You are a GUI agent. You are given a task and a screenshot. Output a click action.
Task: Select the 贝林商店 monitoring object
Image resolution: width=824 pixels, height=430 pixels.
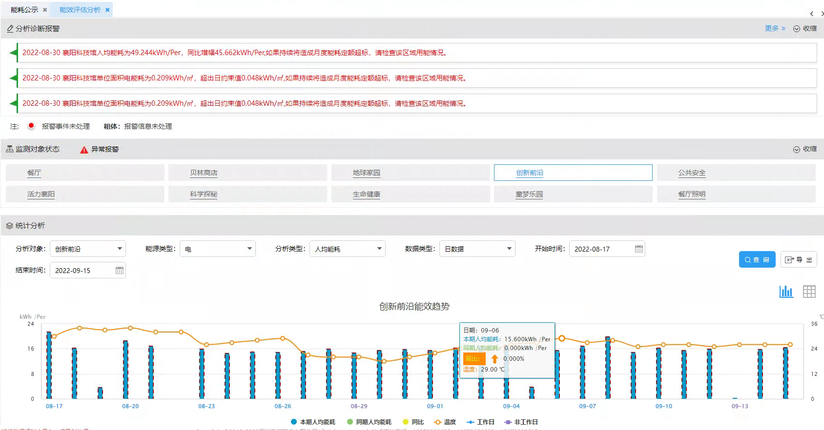coord(204,173)
